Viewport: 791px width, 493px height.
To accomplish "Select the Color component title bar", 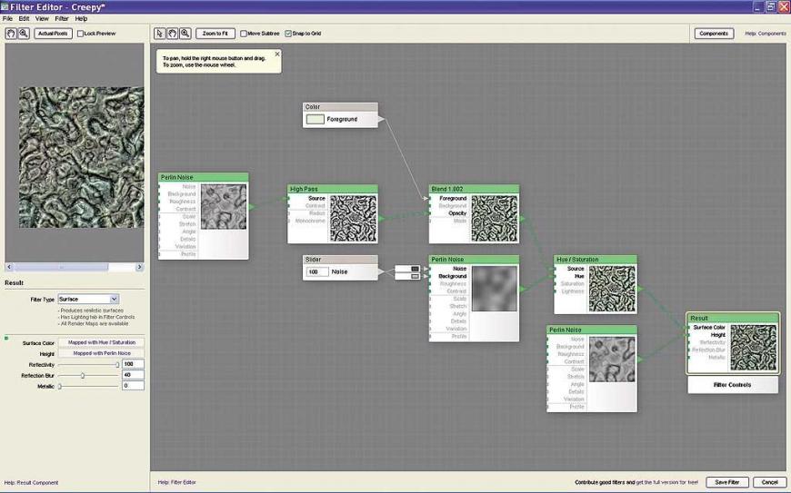I will pyautogui.click(x=340, y=107).
